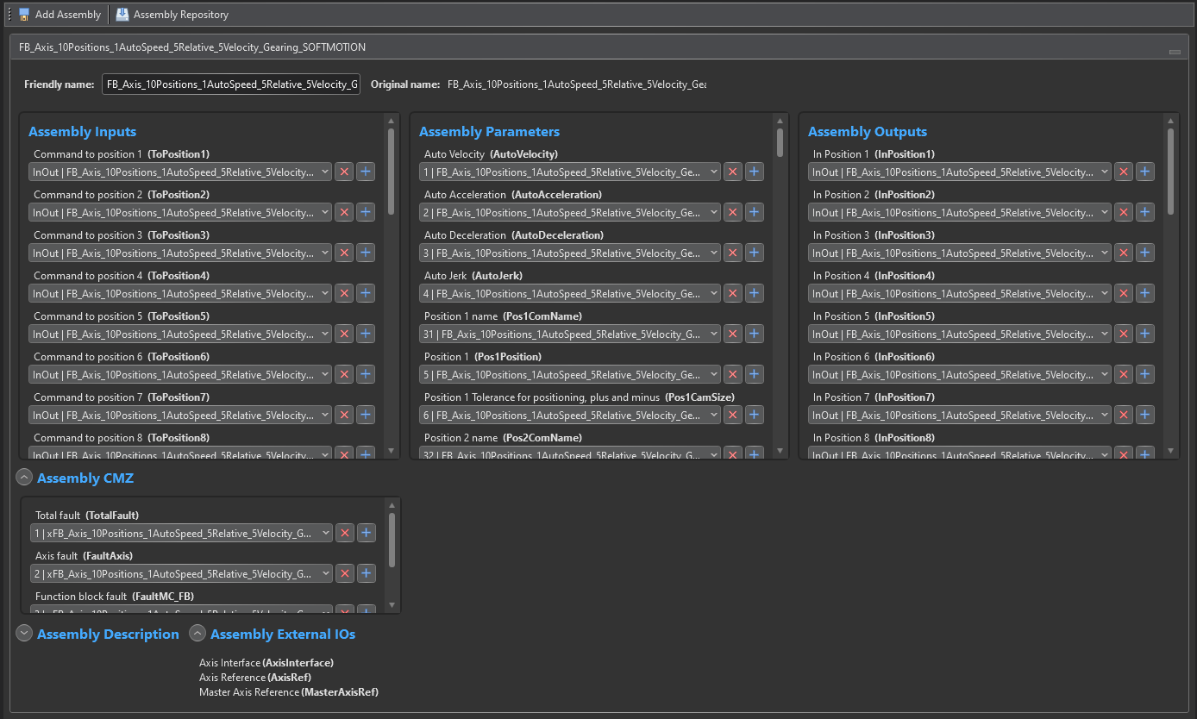
Task: Remove the InPosition1 output mapping
Action: point(1124,172)
